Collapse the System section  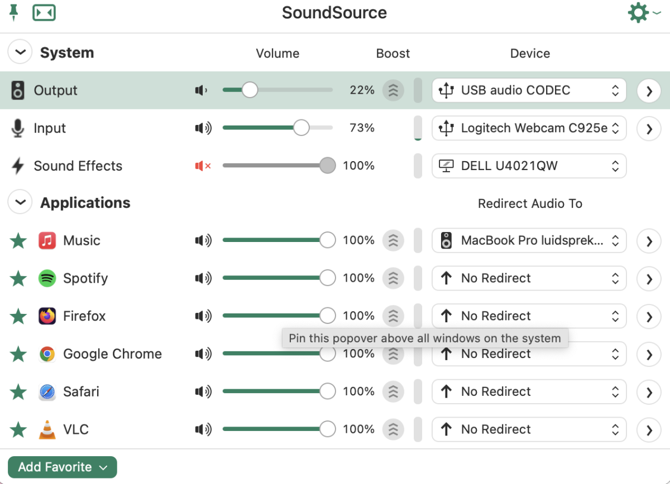(x=20, y=52)
